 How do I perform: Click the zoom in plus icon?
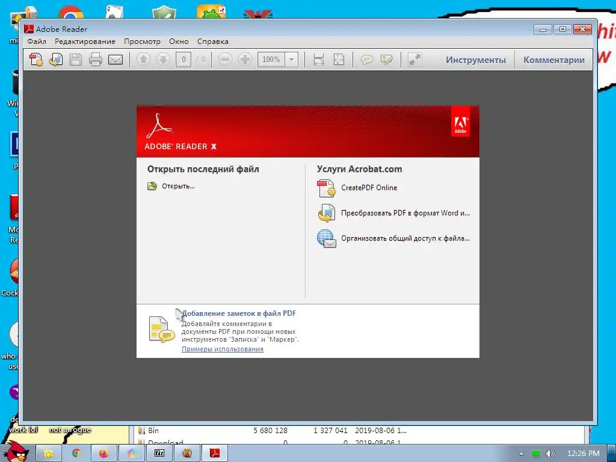click(245, 60)
